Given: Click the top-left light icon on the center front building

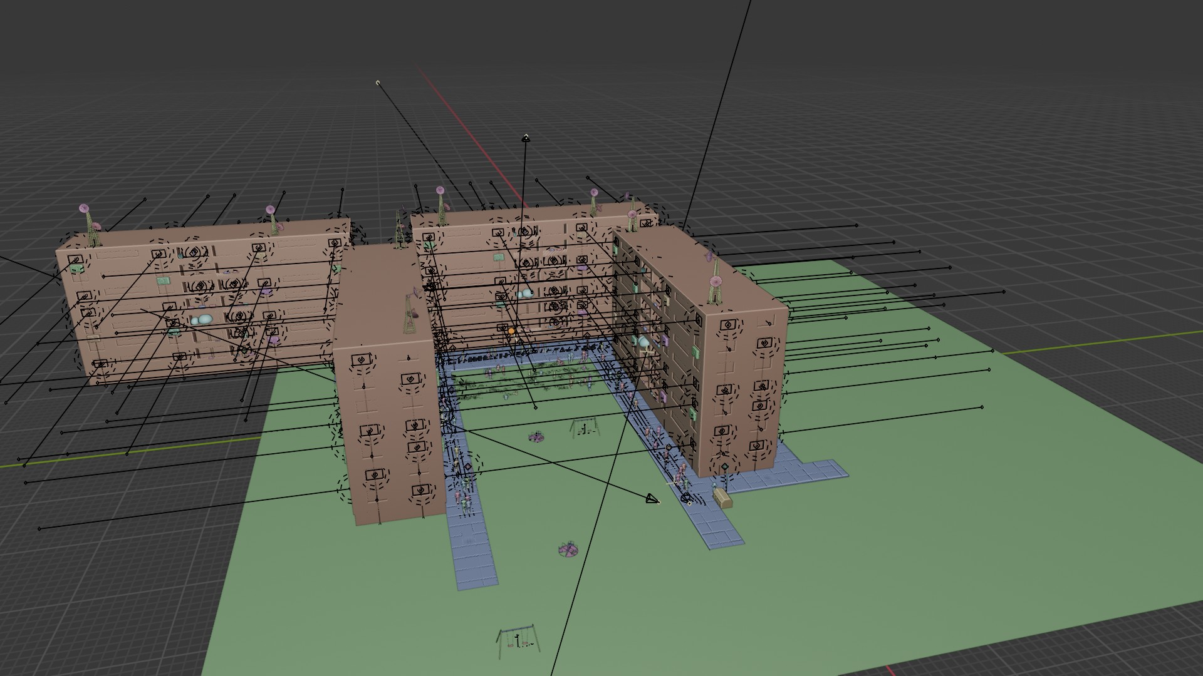Looking at the screenshot, I should point(361,360).
